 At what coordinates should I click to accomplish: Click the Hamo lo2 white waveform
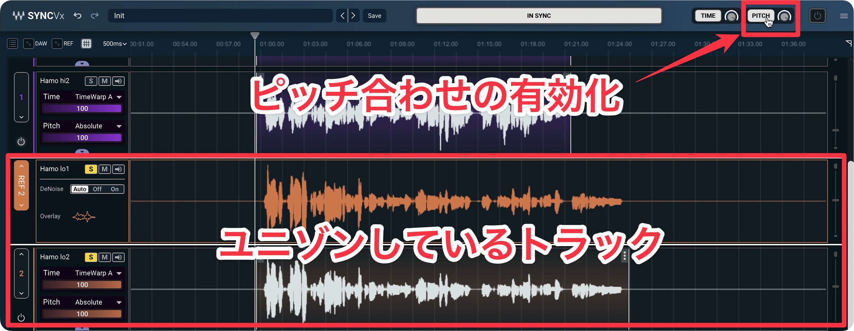[x=443, y=289]
